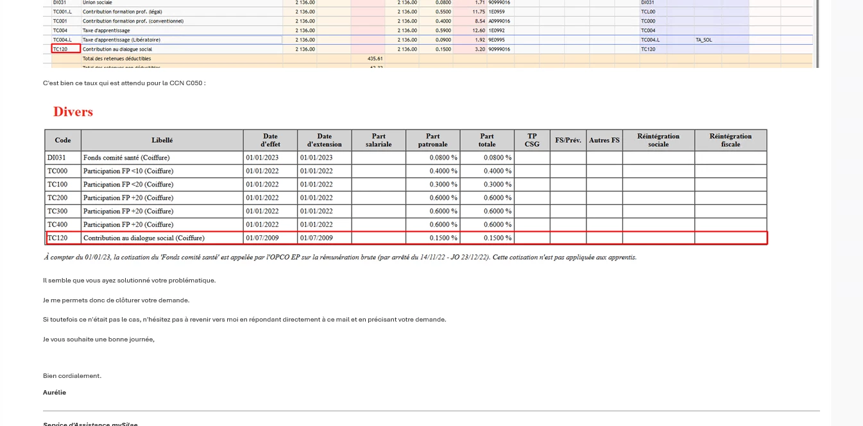Screen dimensions: 863x426
Task: Click the '1E0959' code value
Action: [497, 12]
